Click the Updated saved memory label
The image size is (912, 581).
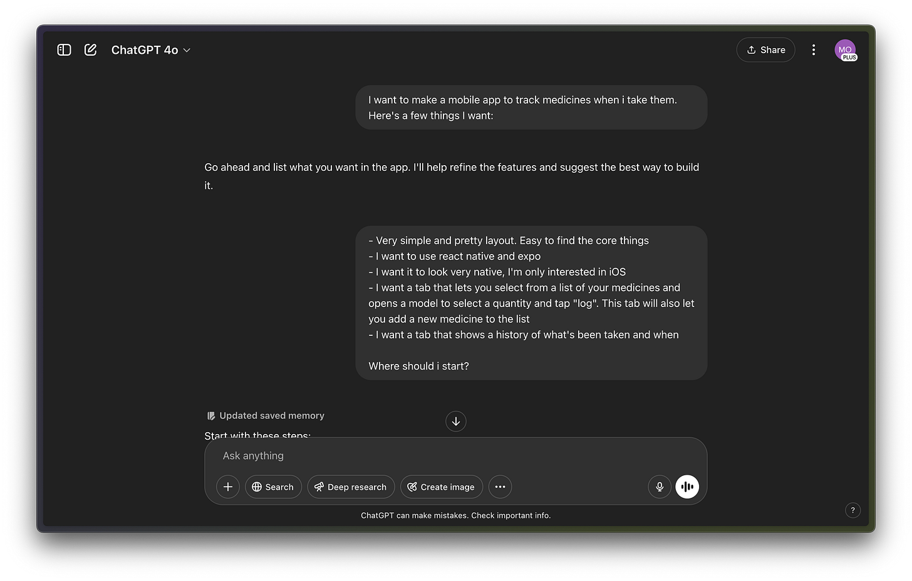click(x=266, y=415)
